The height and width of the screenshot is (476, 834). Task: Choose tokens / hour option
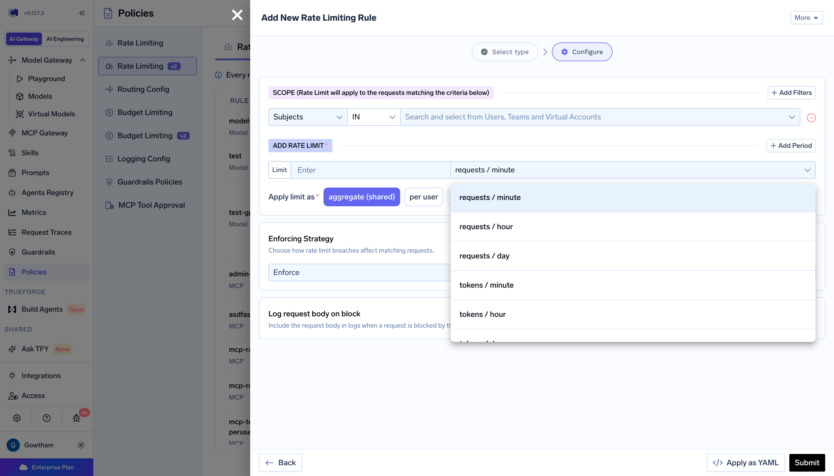[x=633, y=314]
